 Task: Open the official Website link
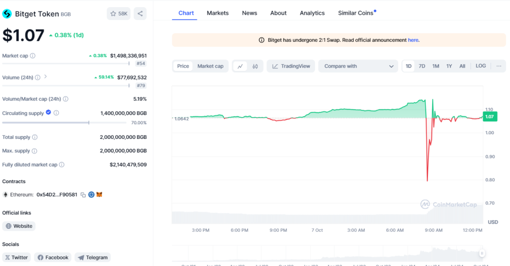click(19, 226)
